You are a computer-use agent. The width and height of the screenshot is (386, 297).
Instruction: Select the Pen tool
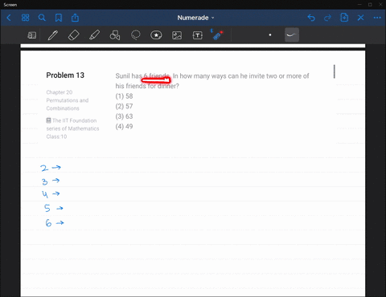click(x=53, y=35)
